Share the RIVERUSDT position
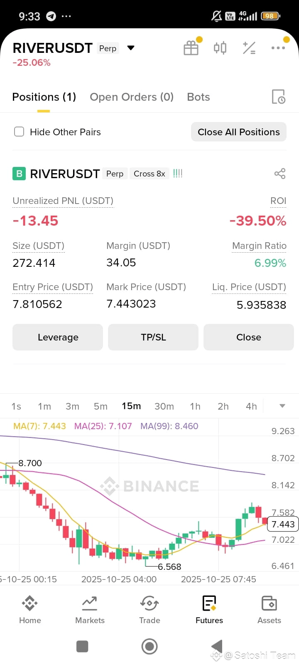 (280, 174)
